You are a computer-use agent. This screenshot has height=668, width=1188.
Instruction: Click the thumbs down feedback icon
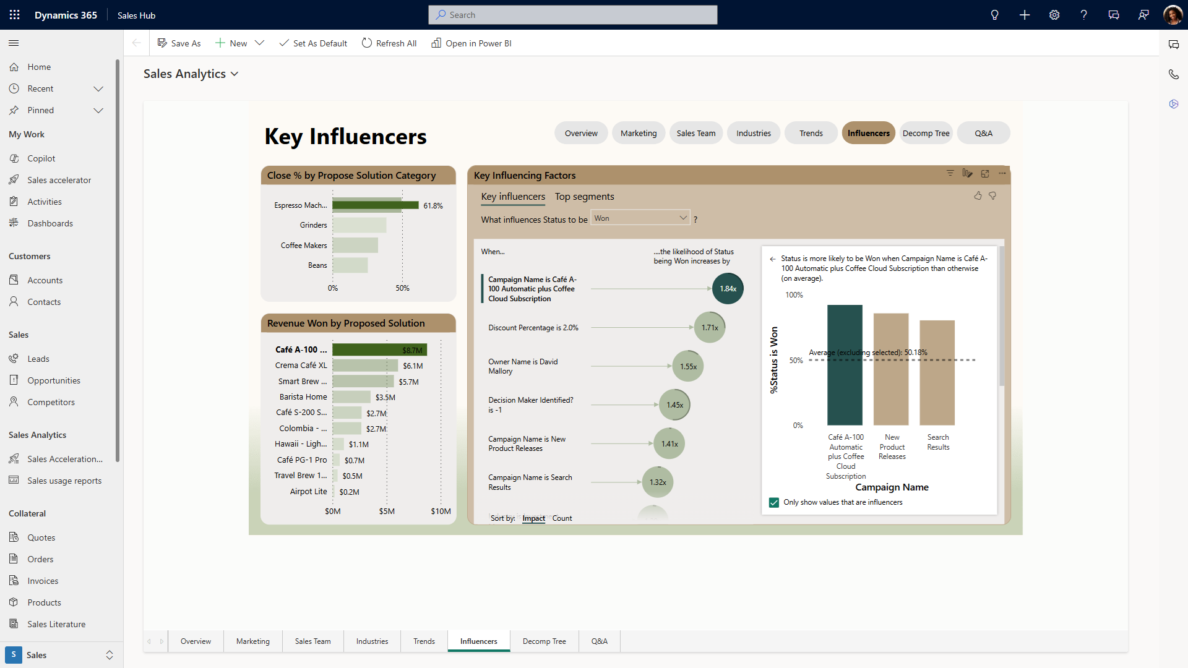992,195
